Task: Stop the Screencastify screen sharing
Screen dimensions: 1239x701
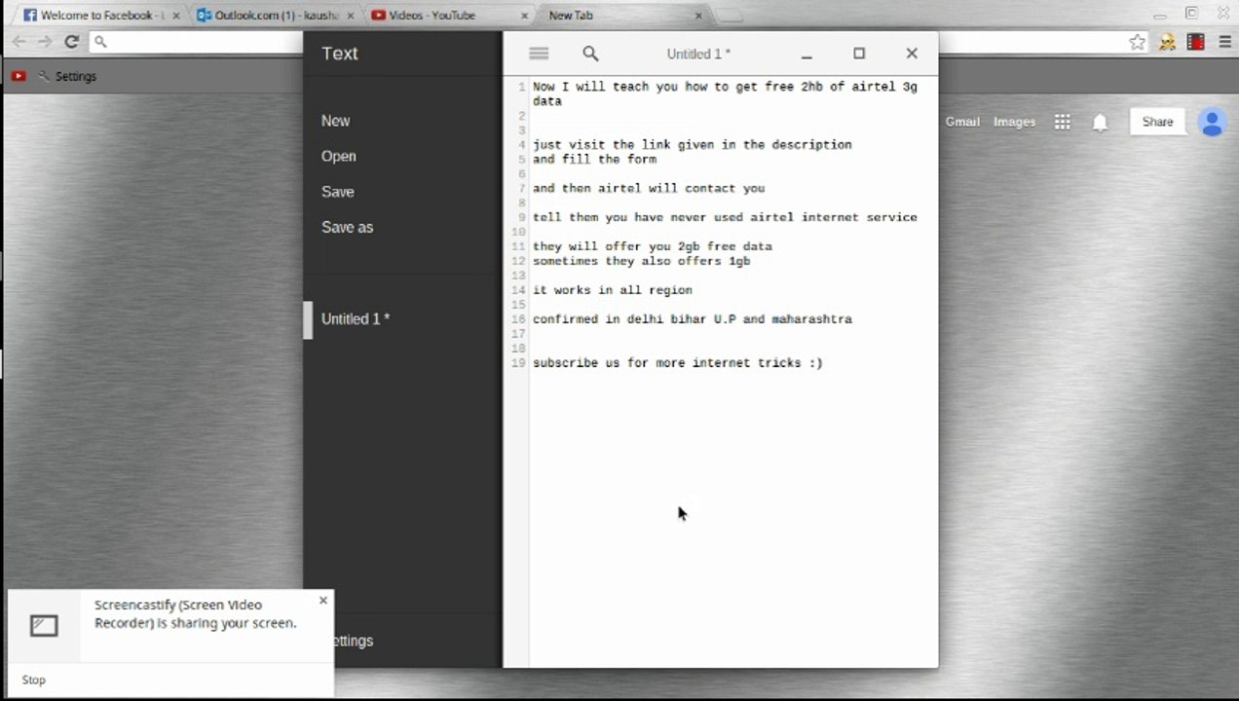Action: [x=34, y=680]
